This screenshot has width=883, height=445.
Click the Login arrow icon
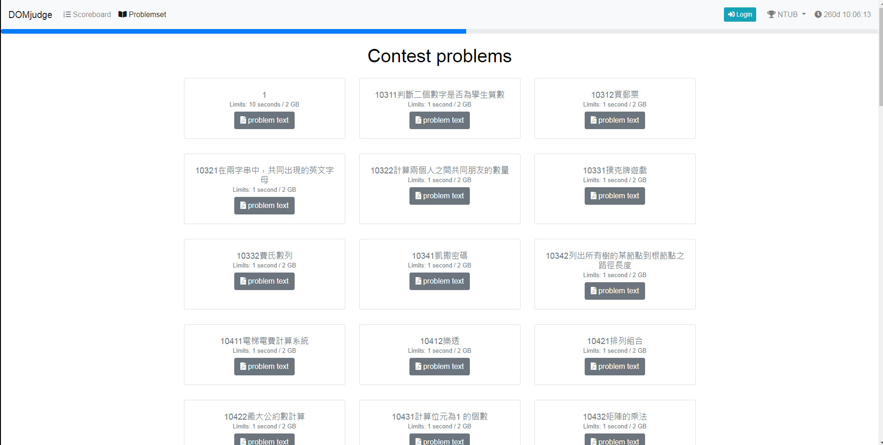tap(731, 14)
